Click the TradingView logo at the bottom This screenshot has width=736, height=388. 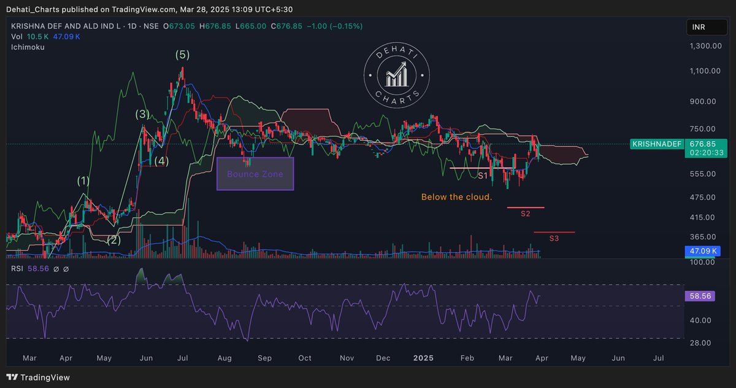tap(38, 378)
